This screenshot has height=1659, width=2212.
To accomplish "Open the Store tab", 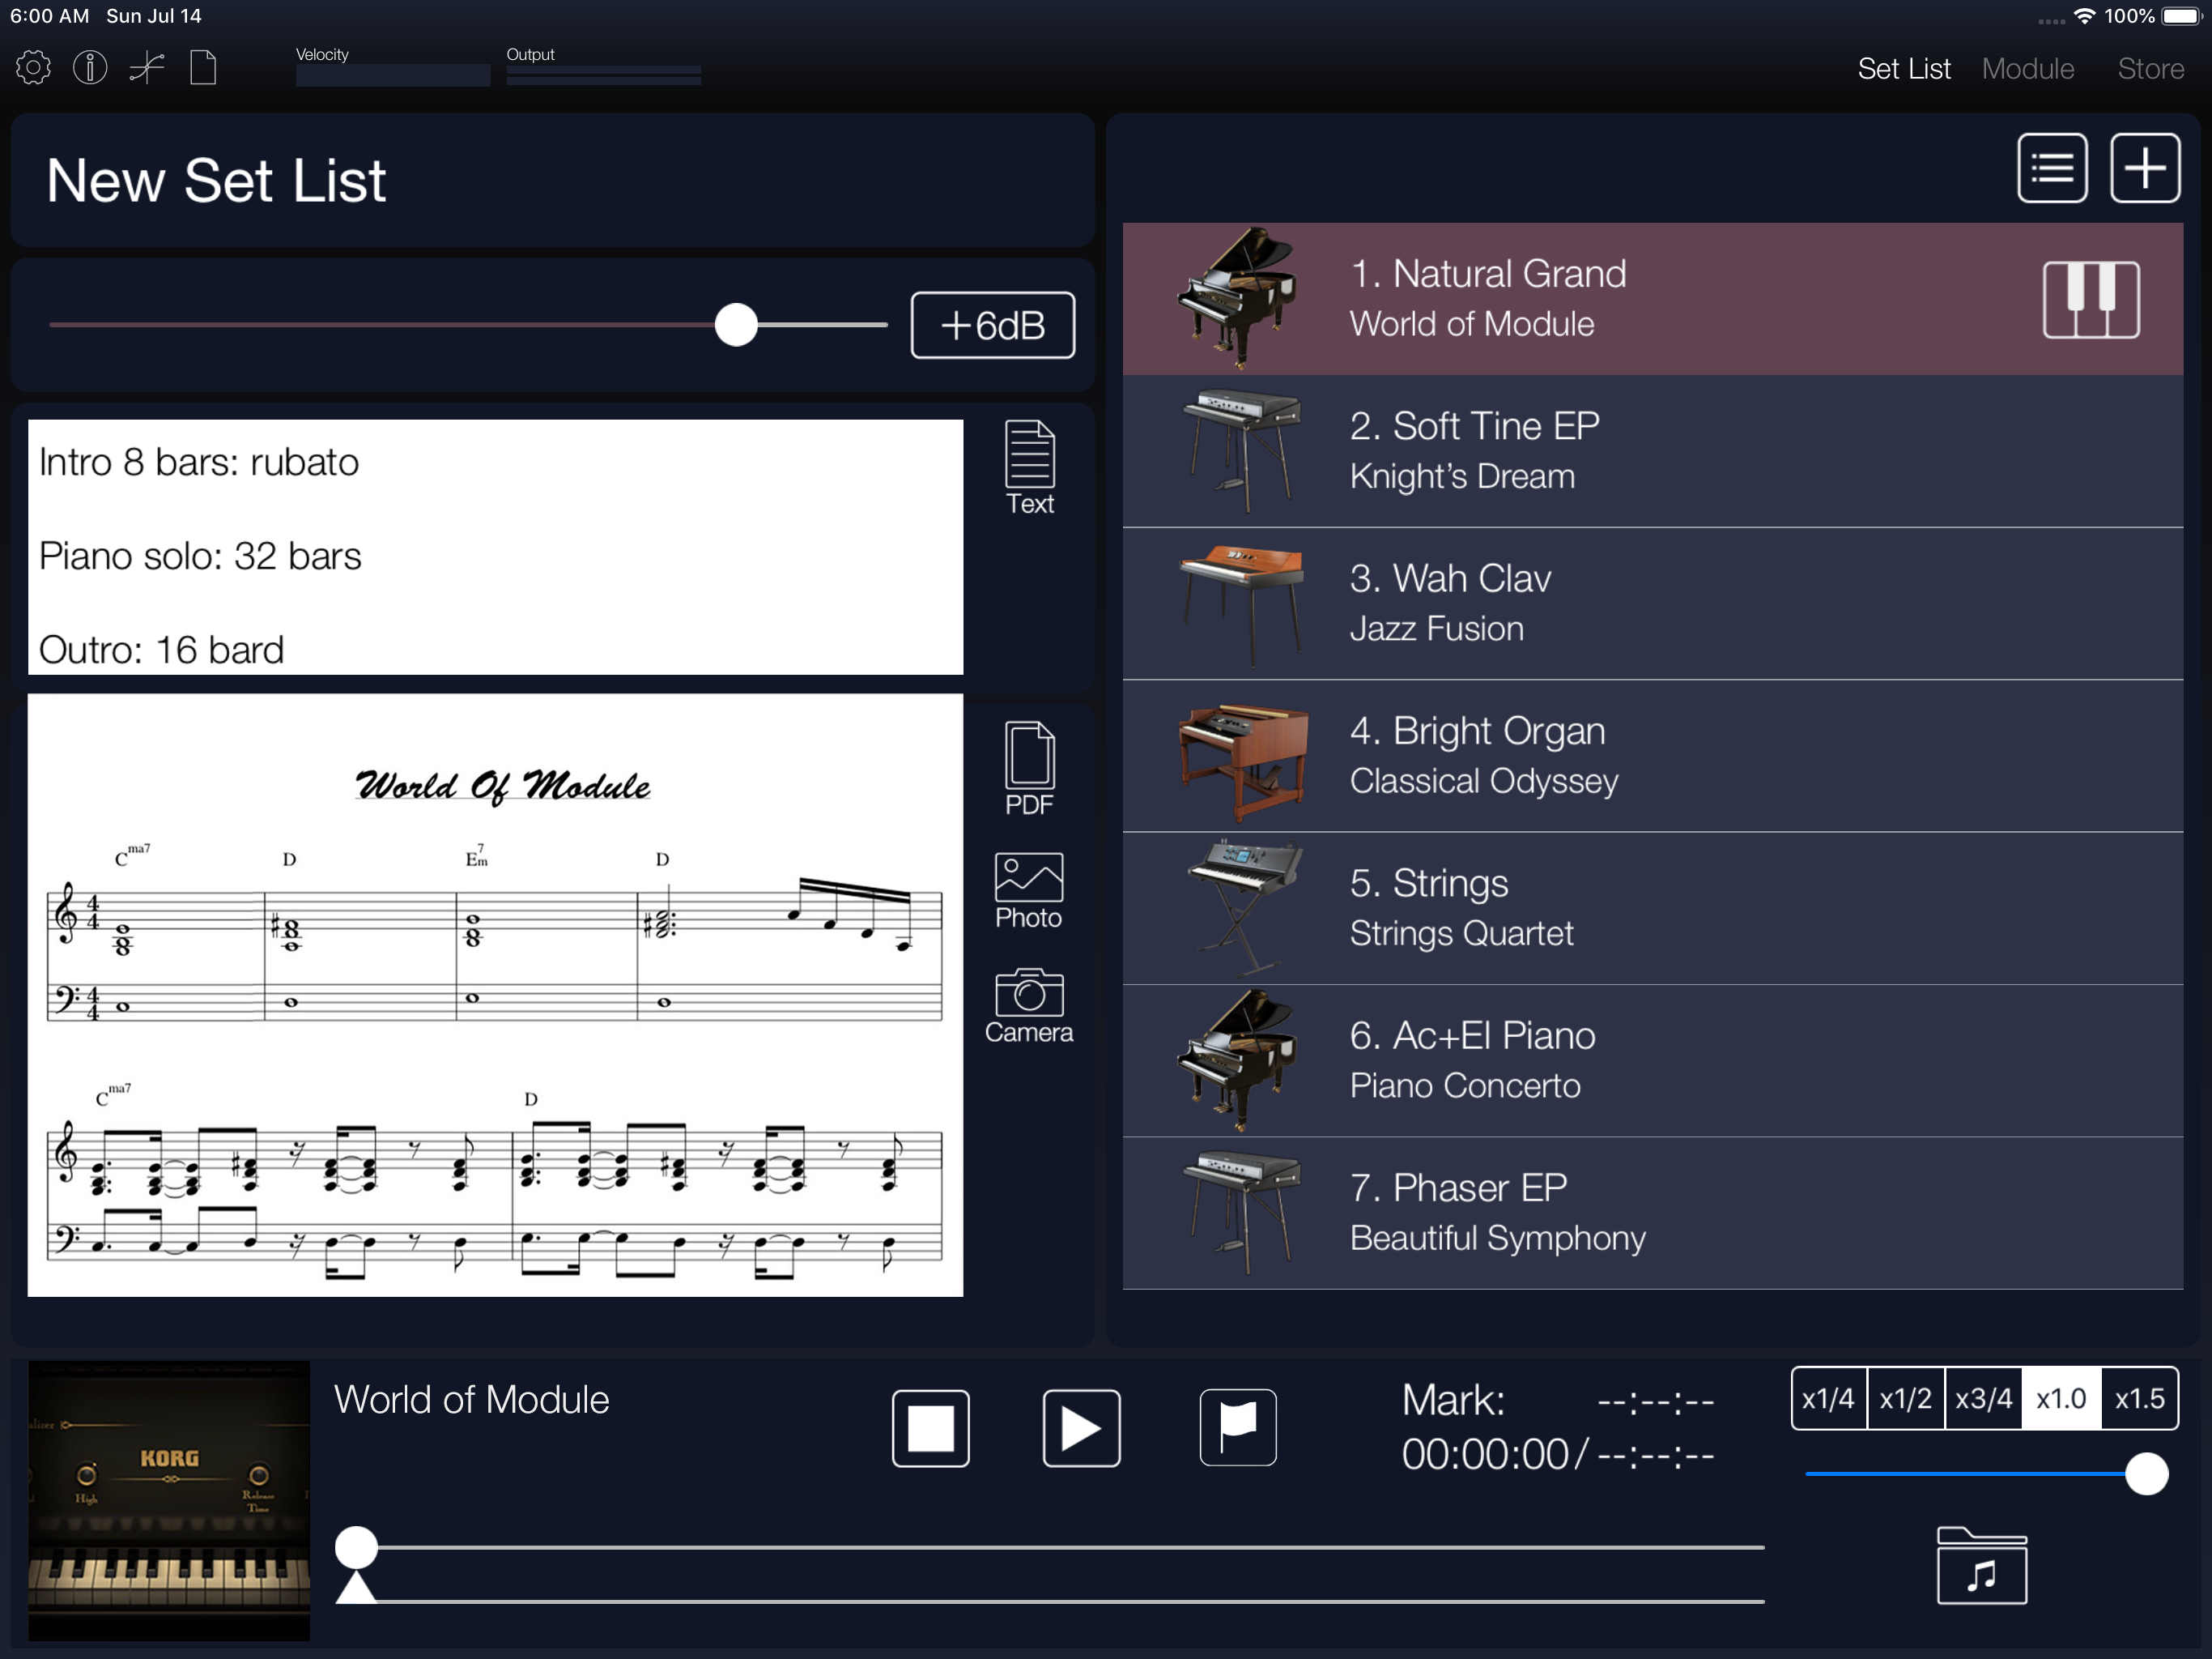I will point(2150,68).
